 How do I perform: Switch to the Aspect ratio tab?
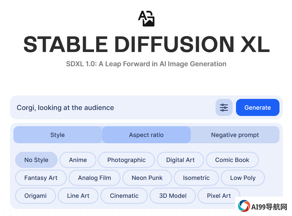click(x=146, y=135)
